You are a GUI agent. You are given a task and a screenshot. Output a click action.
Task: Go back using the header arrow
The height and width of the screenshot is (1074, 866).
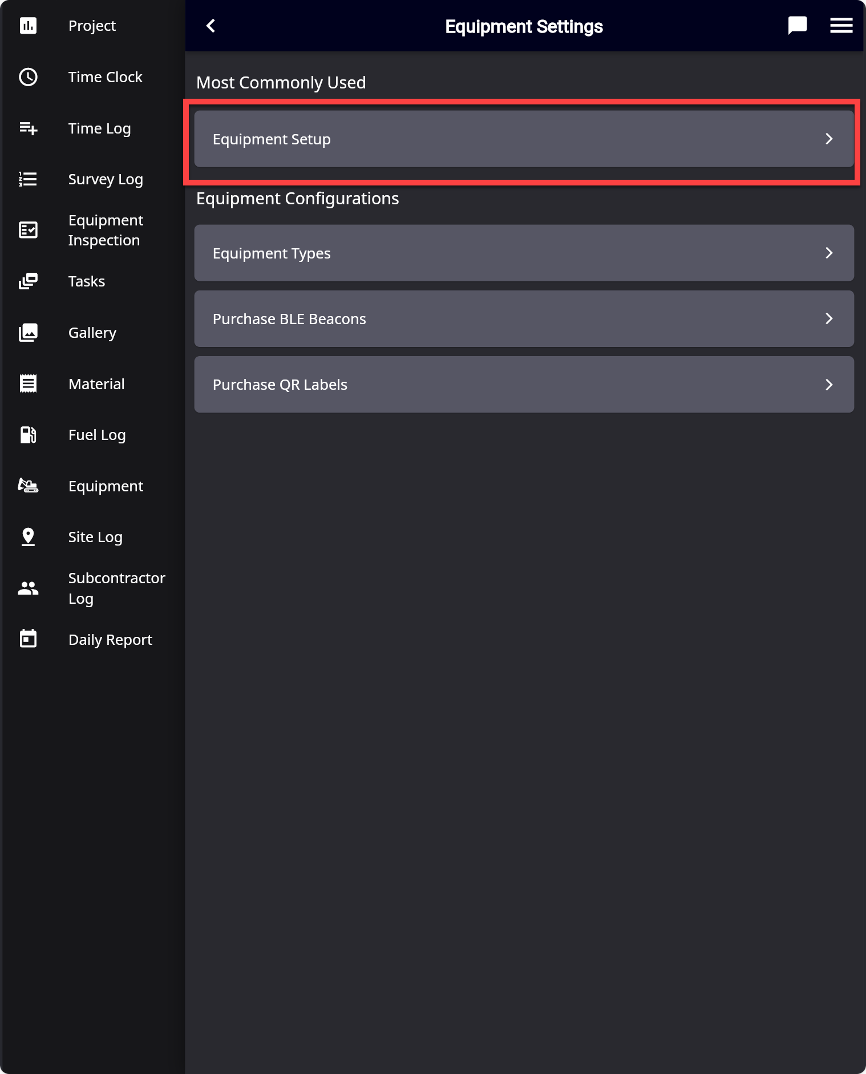click(x=211, y=26)
